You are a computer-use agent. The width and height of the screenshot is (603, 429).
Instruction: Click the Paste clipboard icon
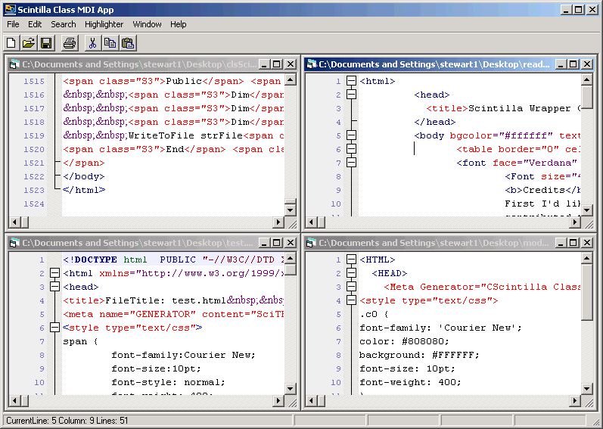pyautogui.click(x=128, y=43)
